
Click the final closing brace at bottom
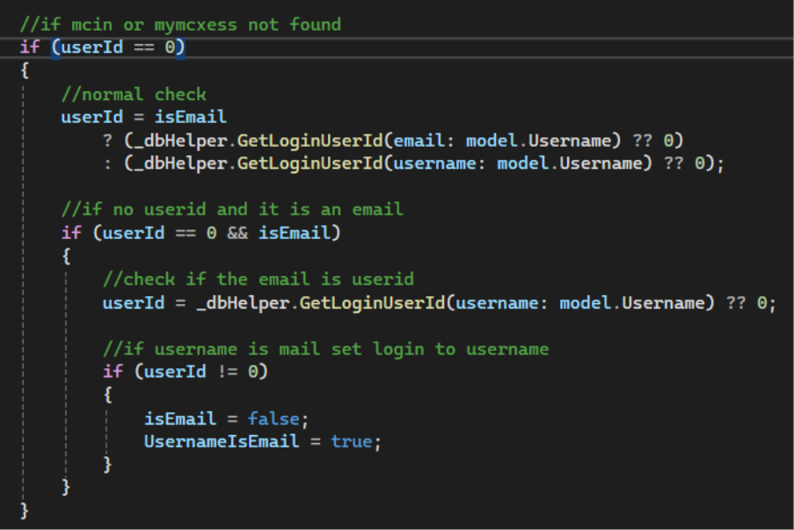24,510
